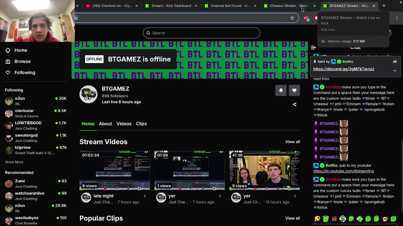View all Stream Videos
This screenshot has height=226, width=403.
point(292,142)
